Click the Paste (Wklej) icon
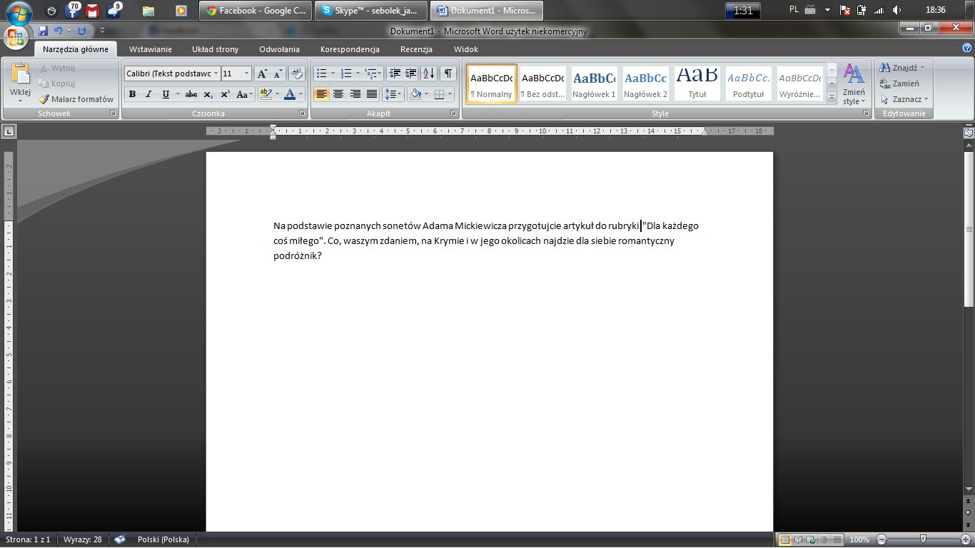Viewport: 975px width, 548px height. coord(20,75)
